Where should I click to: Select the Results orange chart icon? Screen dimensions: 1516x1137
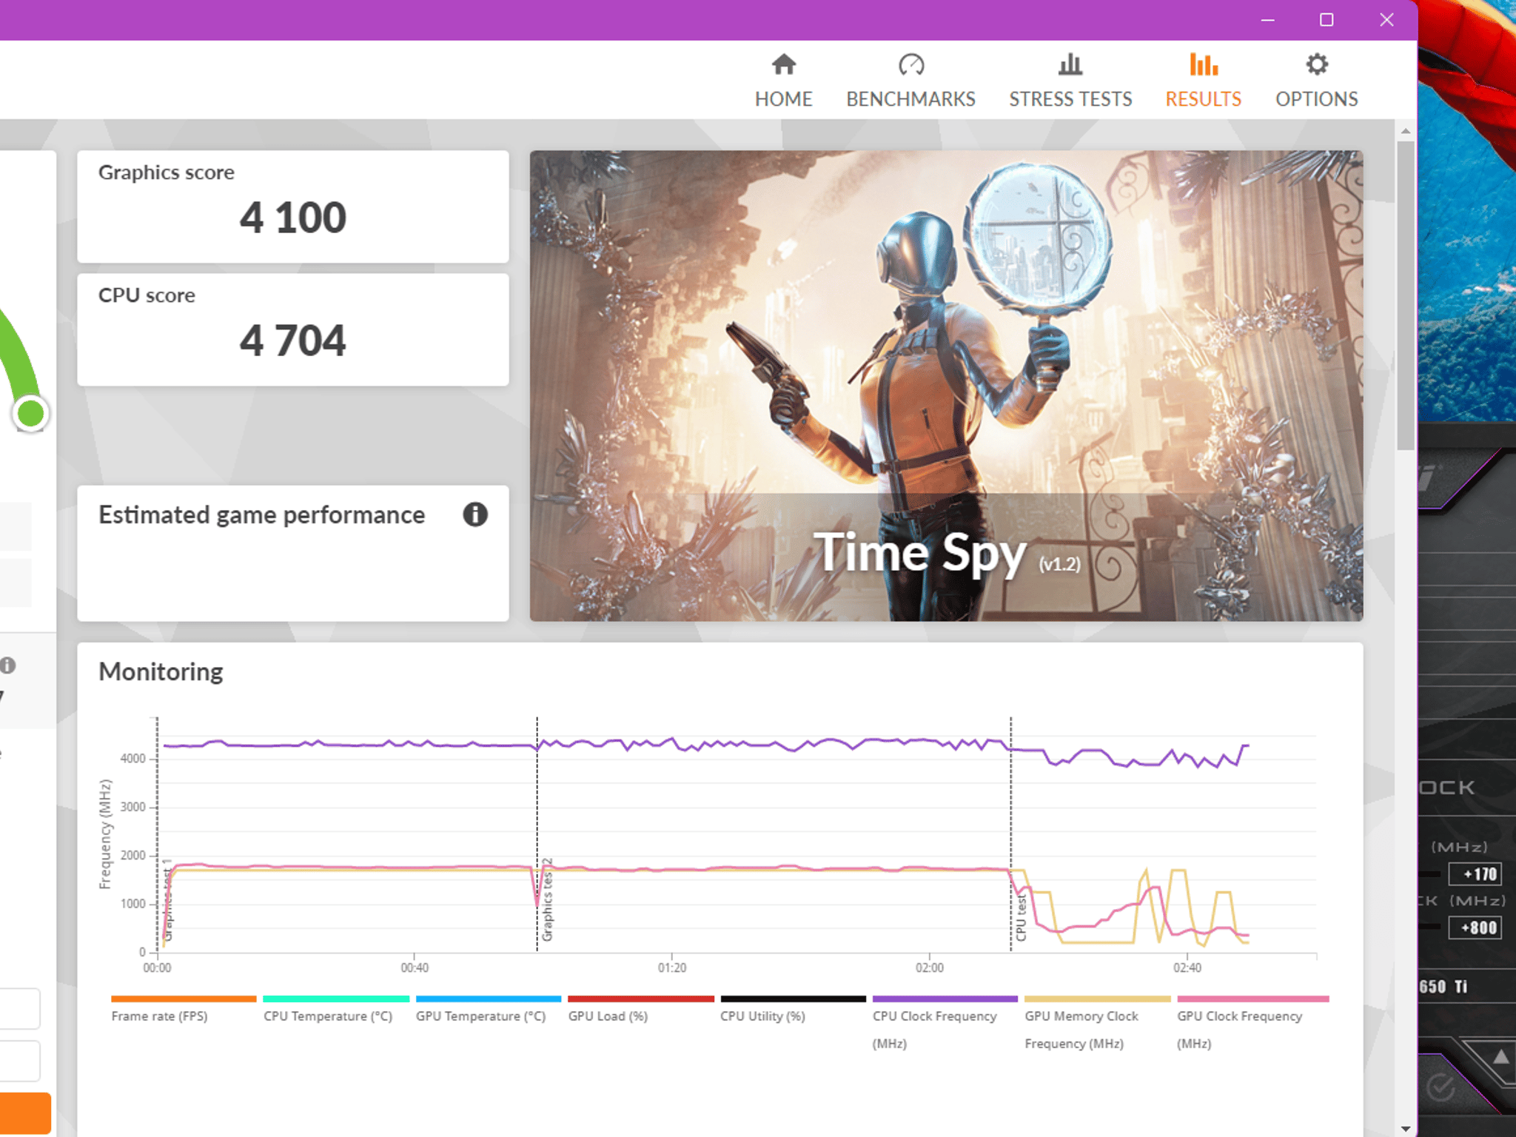1203,65
